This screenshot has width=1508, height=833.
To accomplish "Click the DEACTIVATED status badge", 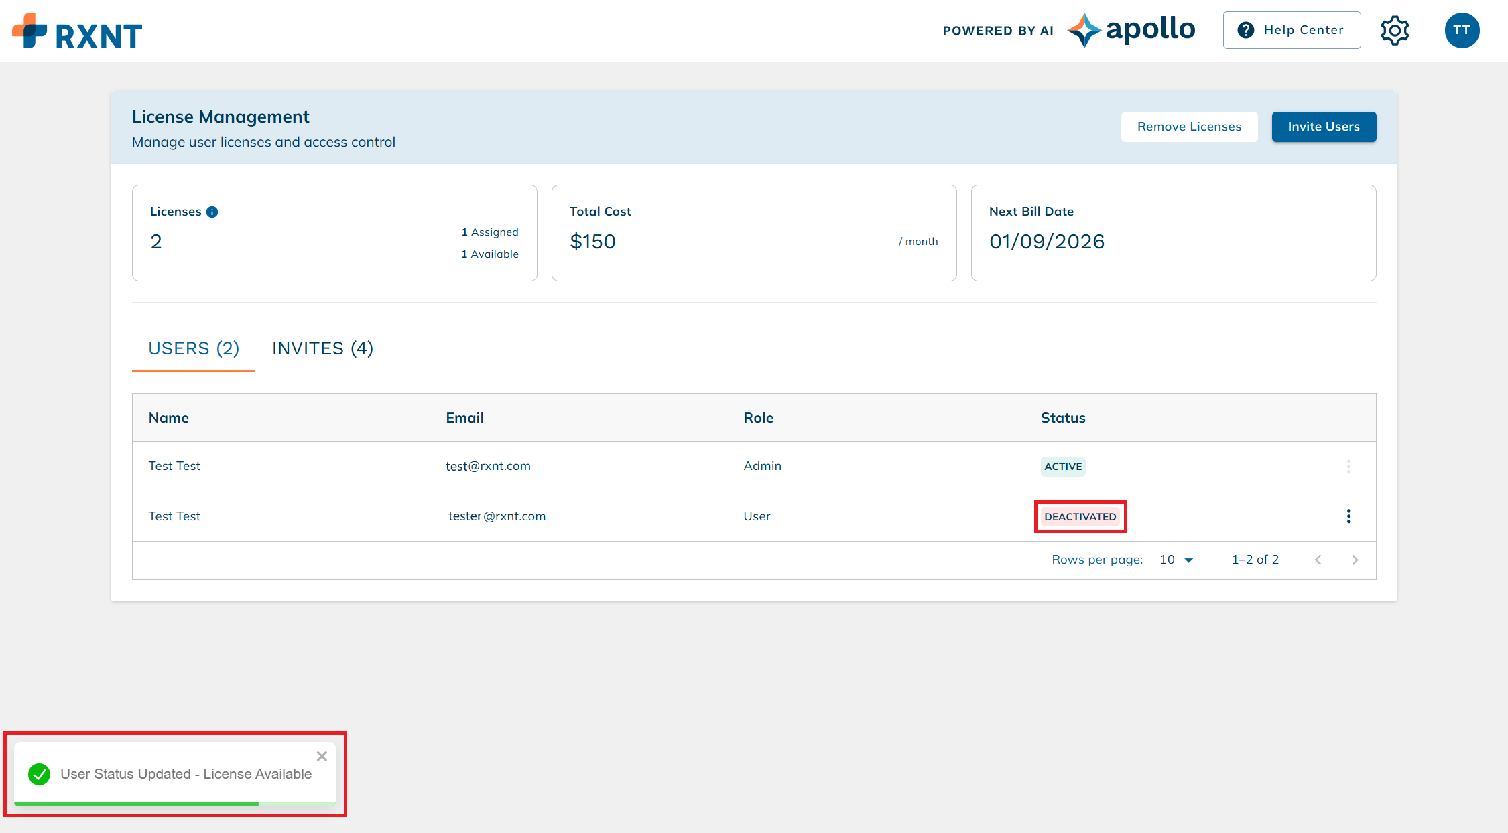I will [x=1080, y=516].
